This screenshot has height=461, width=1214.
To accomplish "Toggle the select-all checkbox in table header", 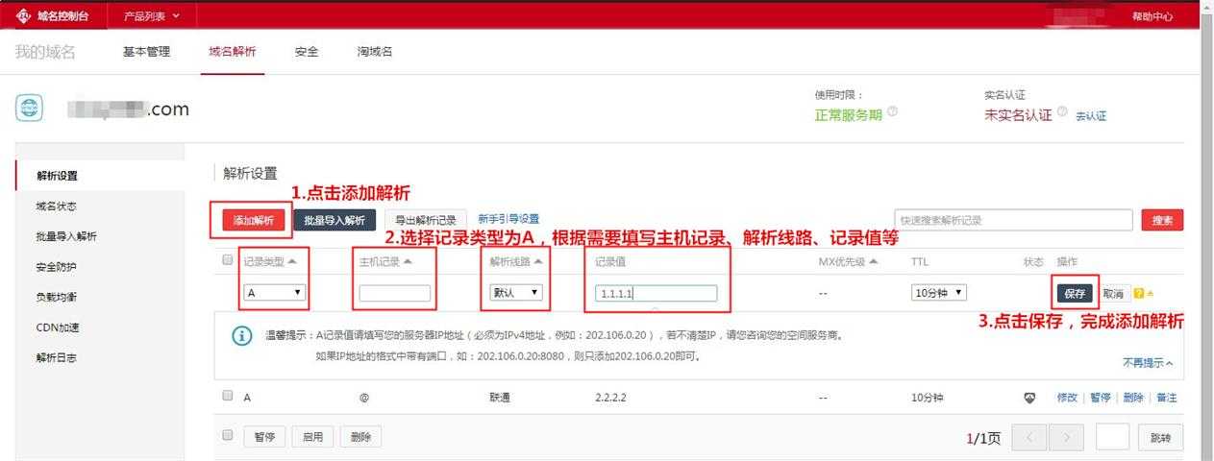I will click(228, 260).
